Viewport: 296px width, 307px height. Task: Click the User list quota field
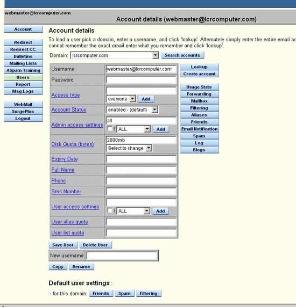click(141, 233)
